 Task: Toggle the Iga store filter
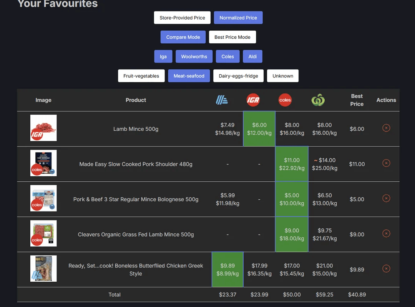point(163,56)
